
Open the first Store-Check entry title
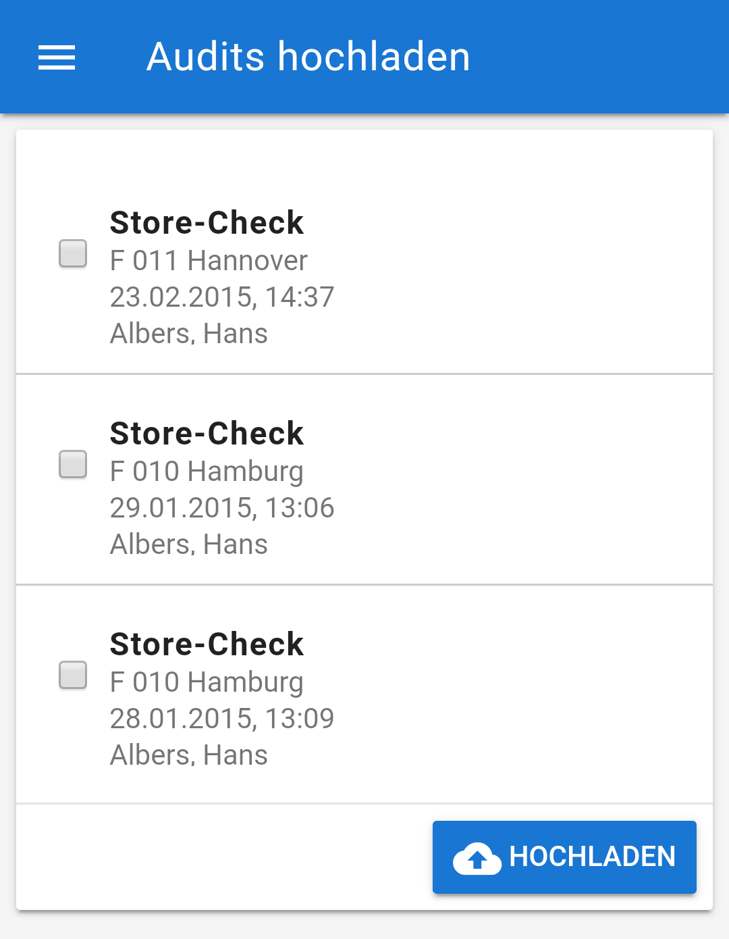click(x=207, y=223)
